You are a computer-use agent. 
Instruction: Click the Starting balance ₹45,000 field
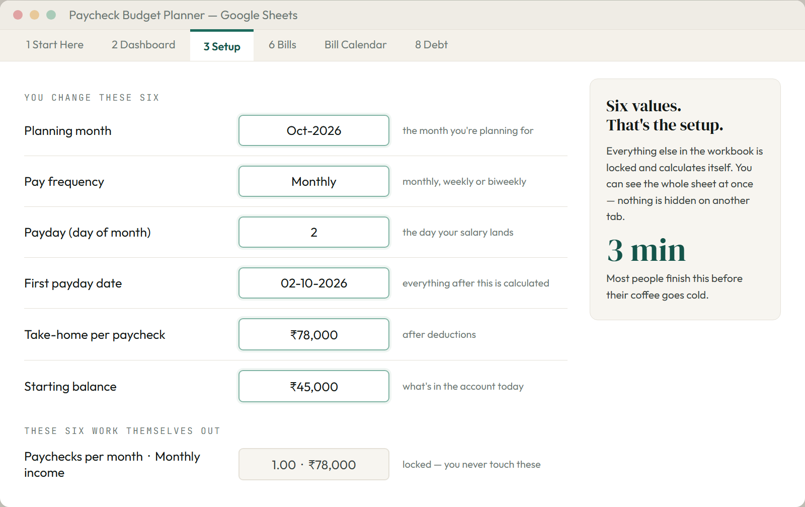tap(314, 386)
